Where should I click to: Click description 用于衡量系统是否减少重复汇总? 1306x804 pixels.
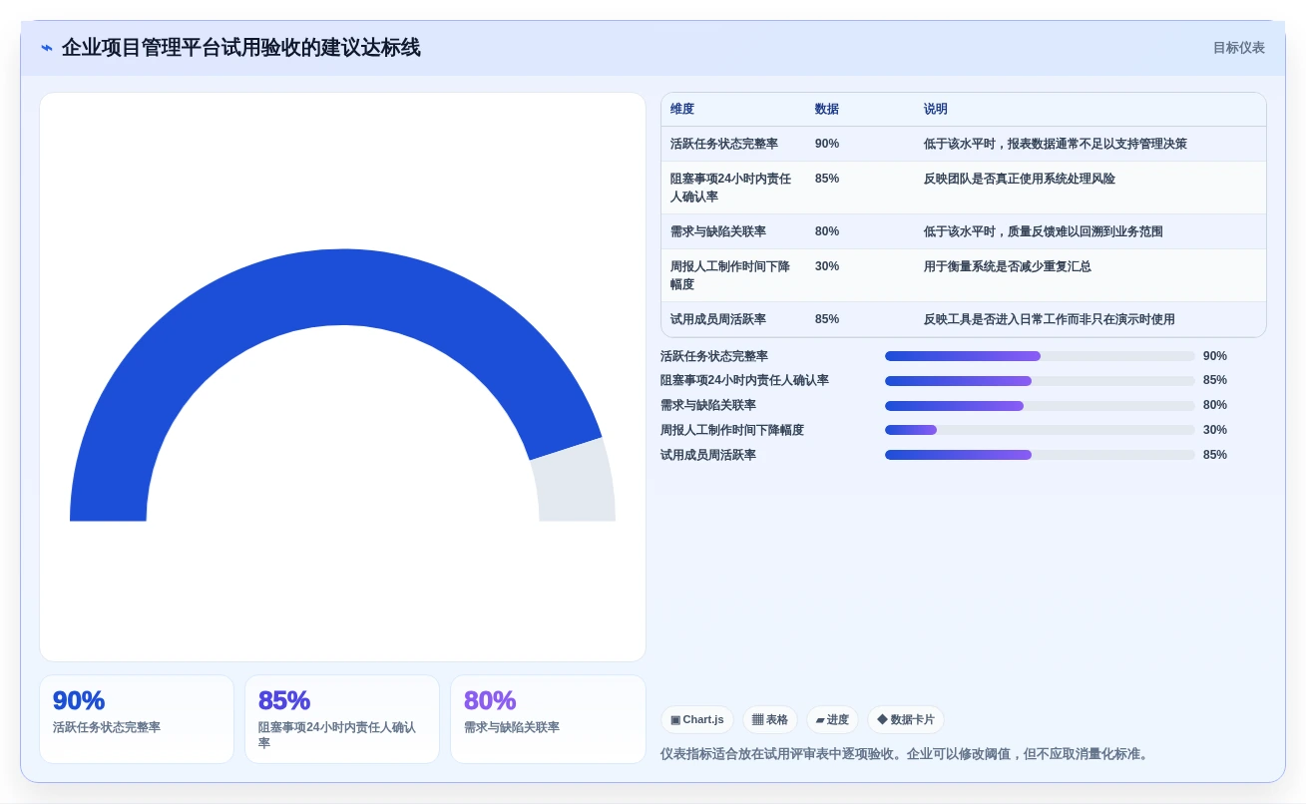click(x=1008, y=267)
